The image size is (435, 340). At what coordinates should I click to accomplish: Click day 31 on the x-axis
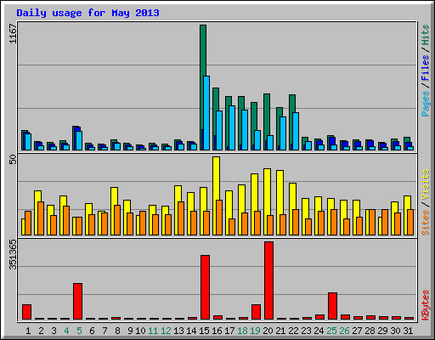coord(408,331)
